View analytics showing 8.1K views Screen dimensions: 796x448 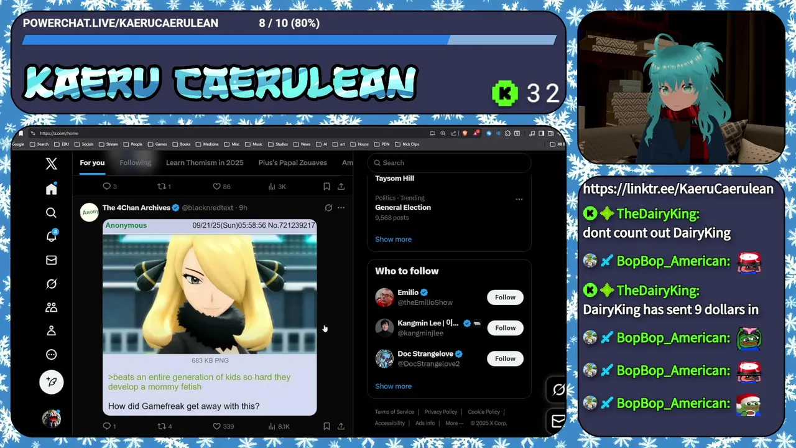point(279,426)
